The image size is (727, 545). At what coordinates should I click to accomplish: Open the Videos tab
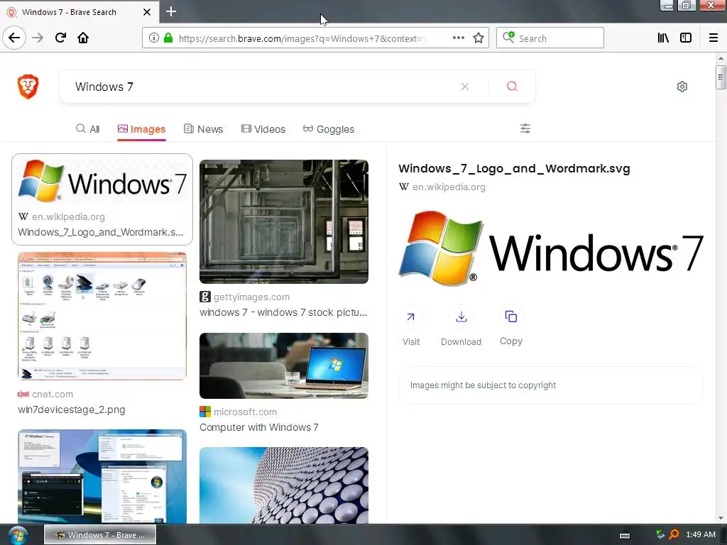(x=263, y=129)
